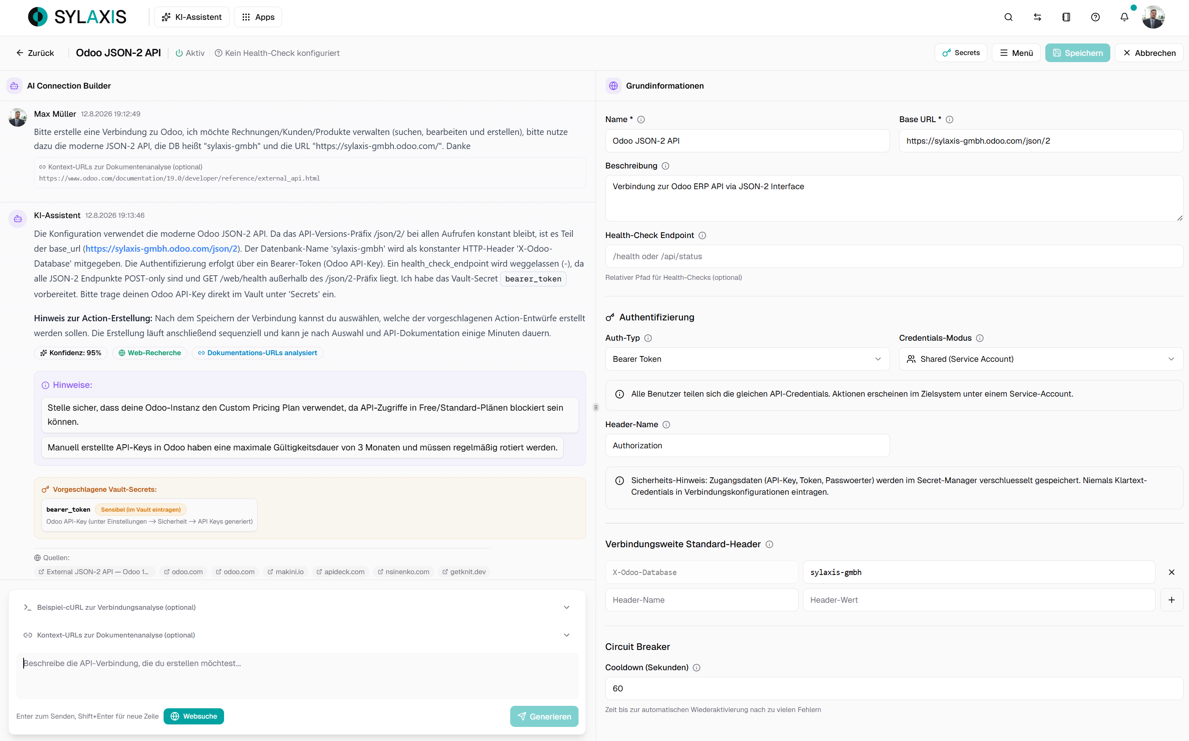Edit the Authorization header name field
This screenshot has width=1189, height=741.
tap(747, 445)
